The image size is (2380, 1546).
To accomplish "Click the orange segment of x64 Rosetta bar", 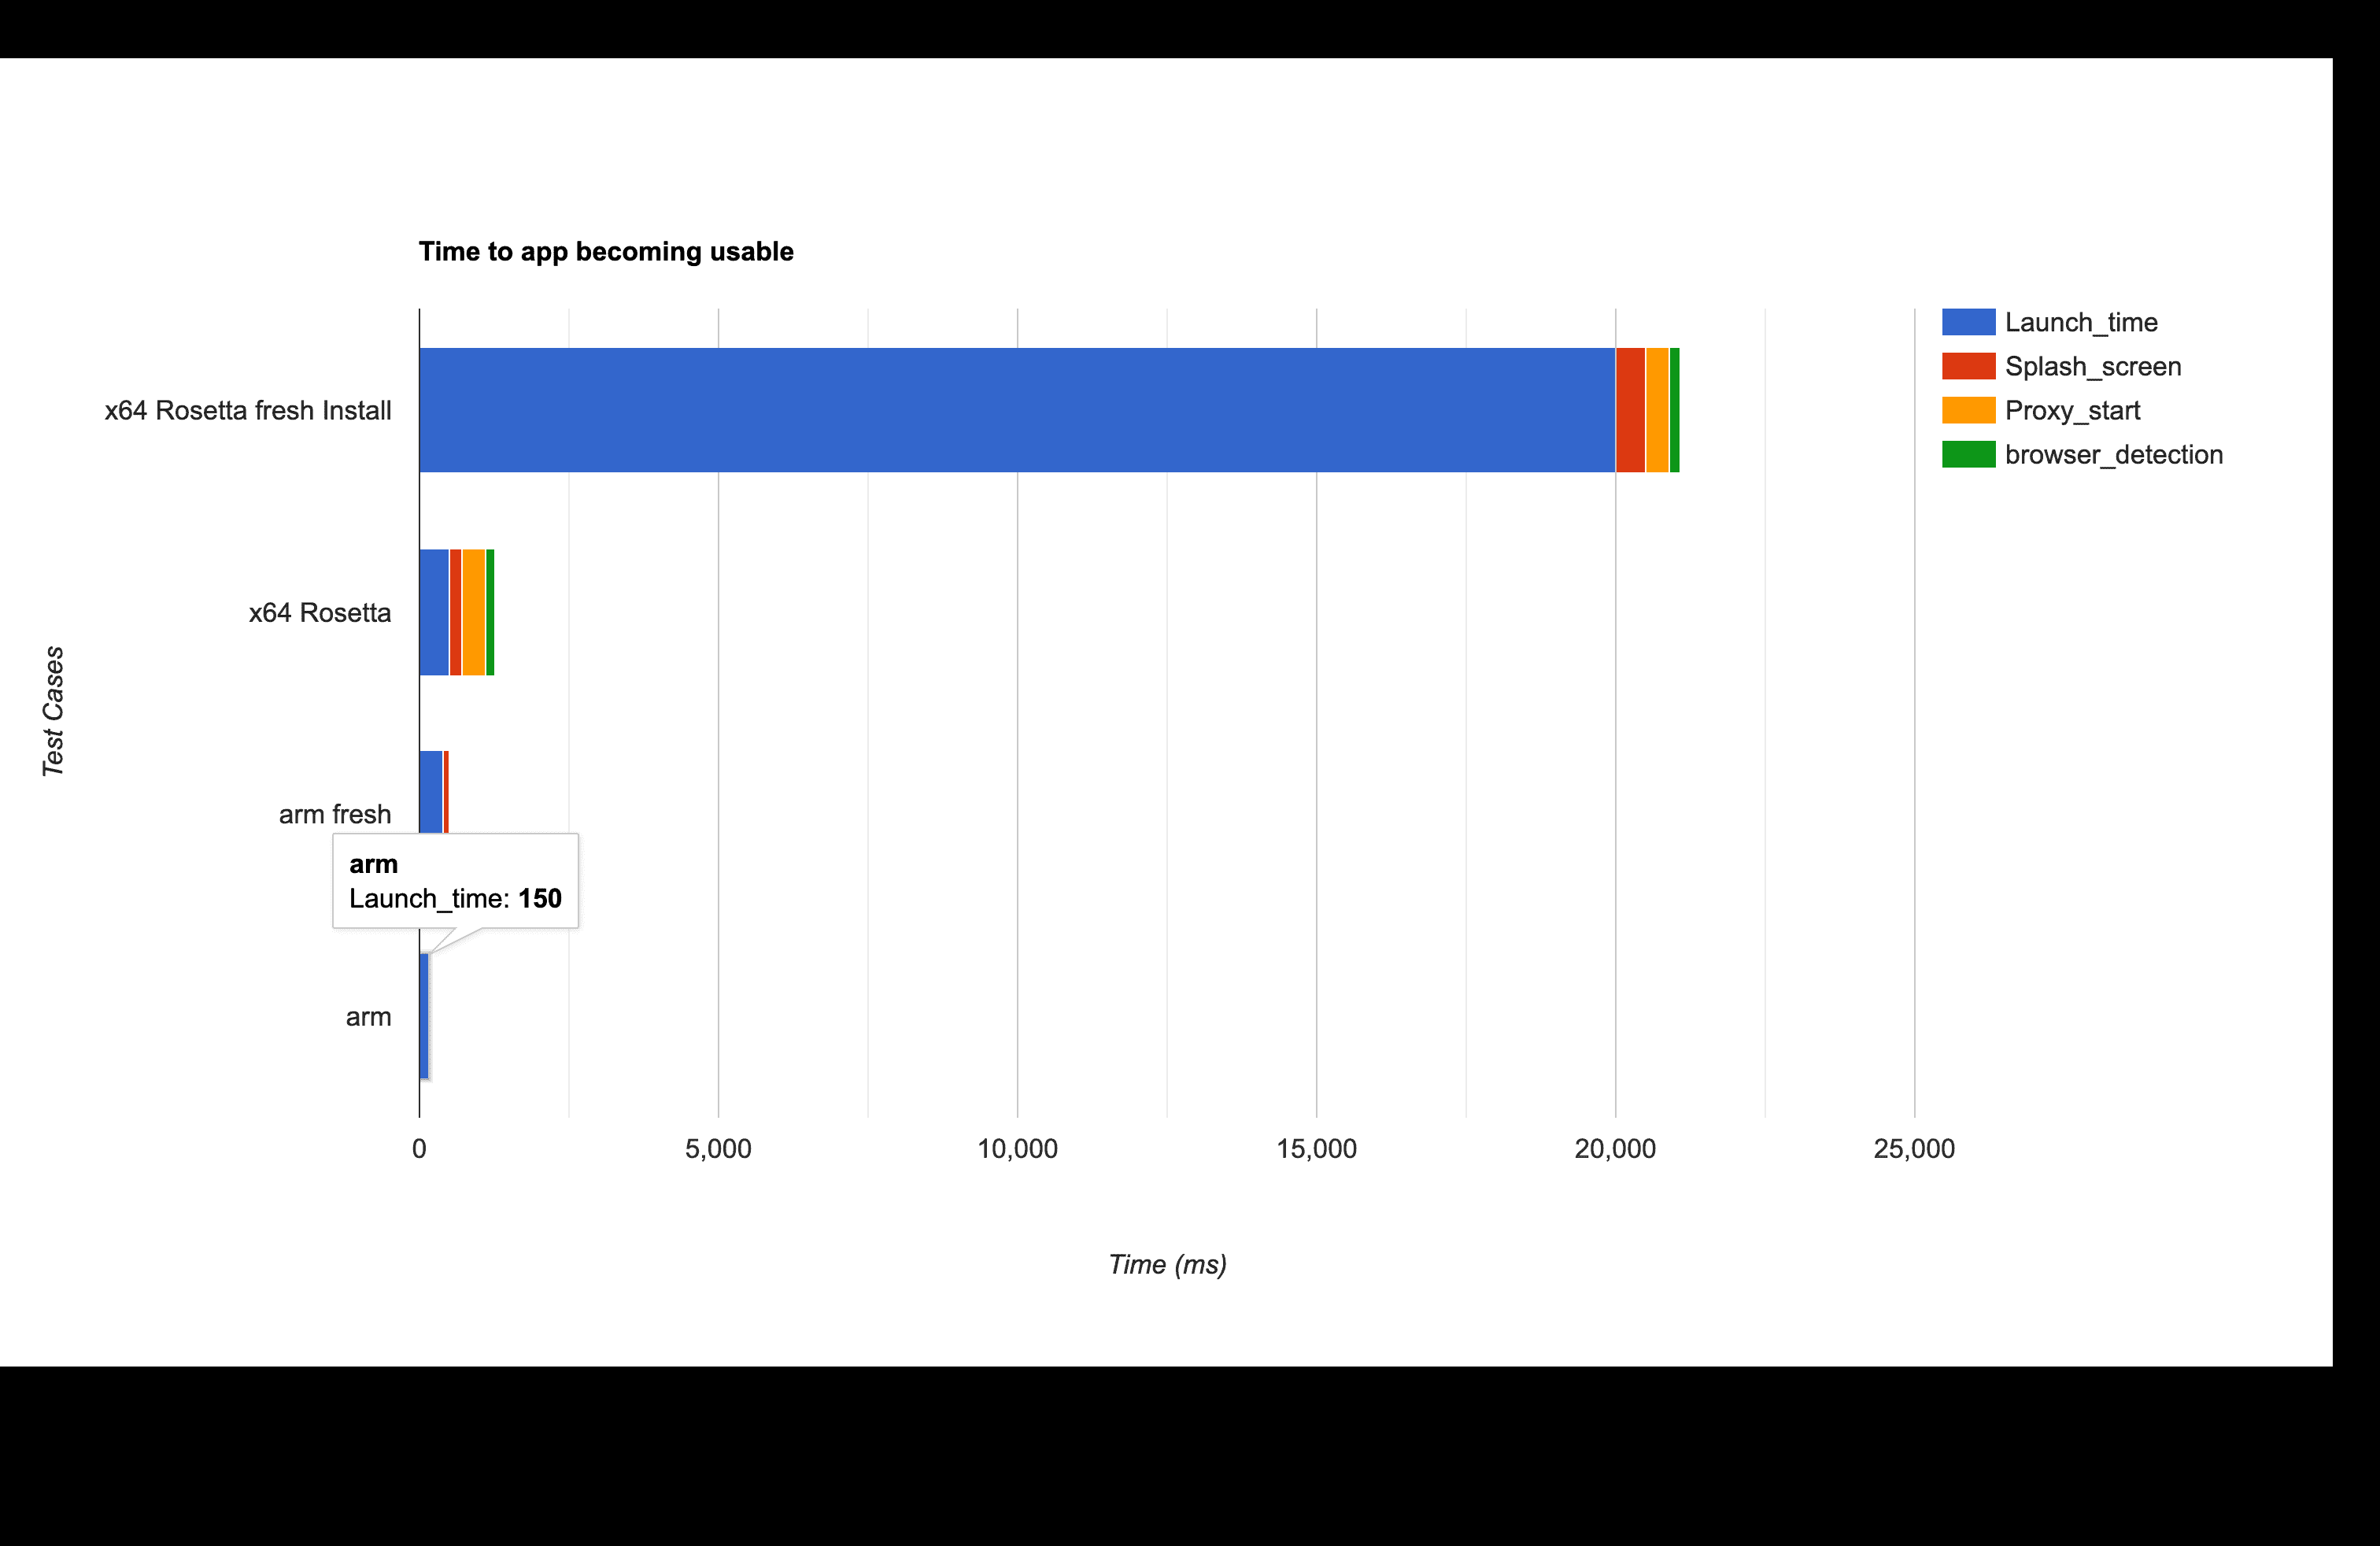I will [474, 612].
